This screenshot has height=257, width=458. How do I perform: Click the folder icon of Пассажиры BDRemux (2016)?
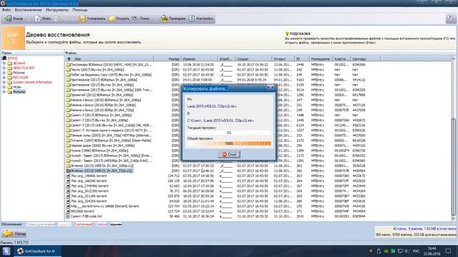pyautogui.click(x=68, y=65)
